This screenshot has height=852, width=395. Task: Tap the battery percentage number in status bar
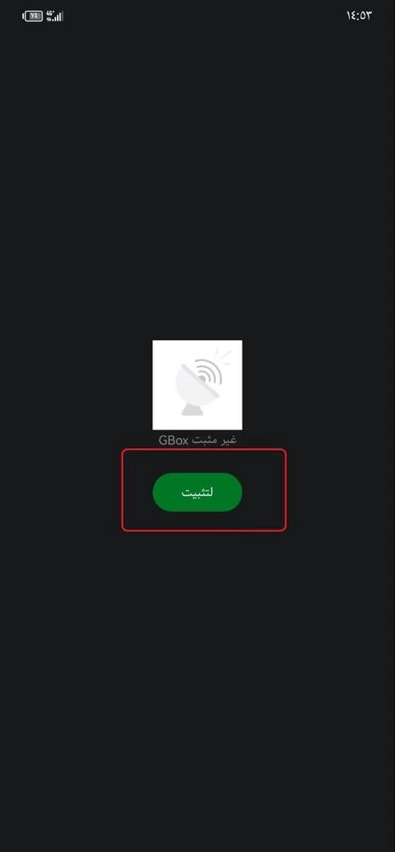[x=34, y=15]
